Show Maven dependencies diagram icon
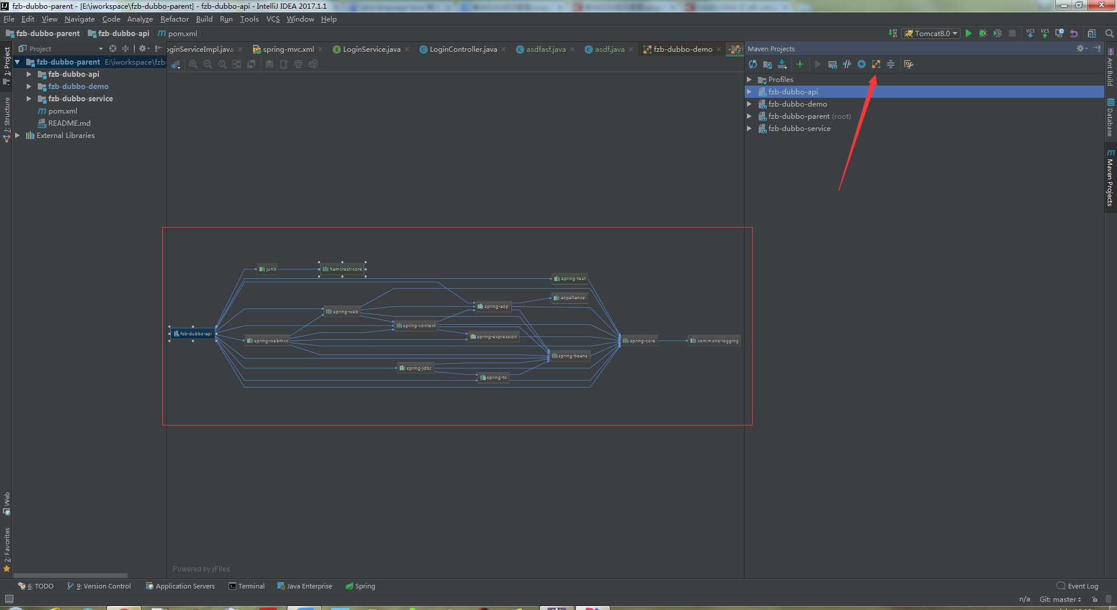 876,64
